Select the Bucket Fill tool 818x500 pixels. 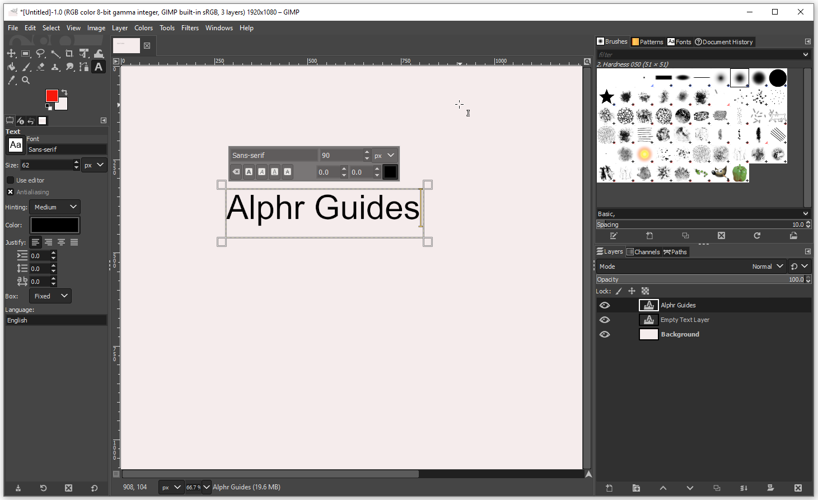11,67
